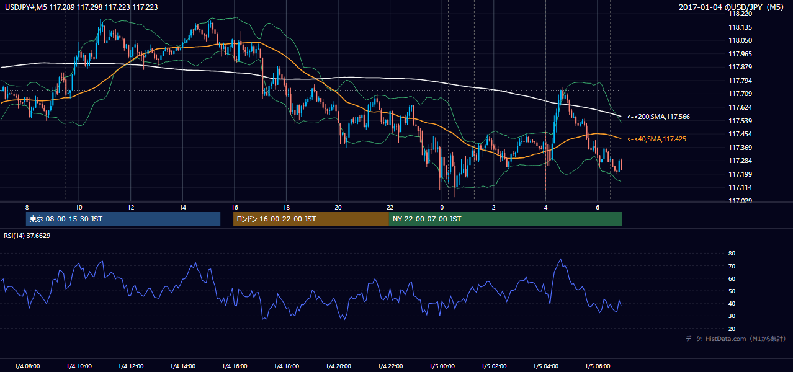Click the bottom time label 1/4 20:00
793x372 pixels.
pyautogui.click(x=338, y=366)
